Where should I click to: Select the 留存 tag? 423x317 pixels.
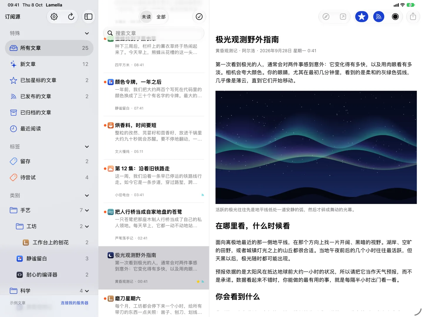point(49,161)
